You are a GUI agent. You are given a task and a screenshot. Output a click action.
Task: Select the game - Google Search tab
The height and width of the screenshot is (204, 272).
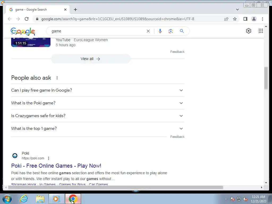[x=38, y=10]
